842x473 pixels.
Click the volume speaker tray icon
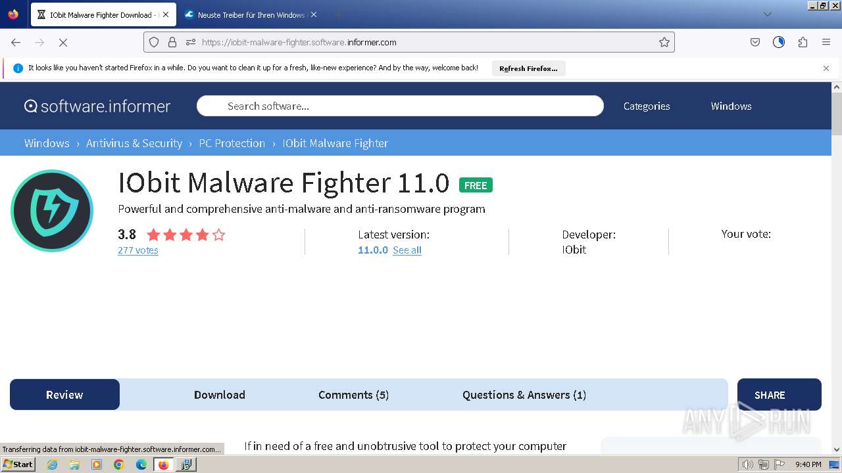[747, 464]
